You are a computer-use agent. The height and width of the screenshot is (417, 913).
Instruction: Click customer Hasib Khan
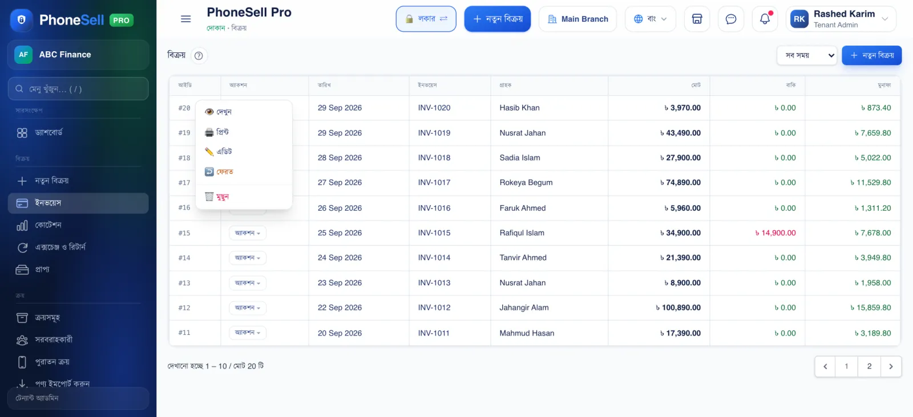tap(519, 108)
